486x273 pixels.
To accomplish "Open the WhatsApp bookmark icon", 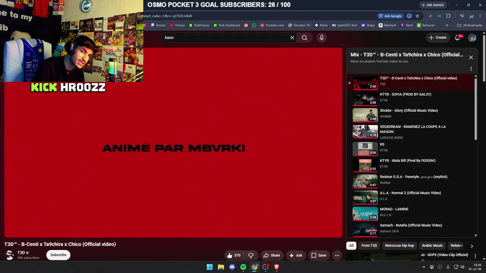I will (x=254, y=25).
